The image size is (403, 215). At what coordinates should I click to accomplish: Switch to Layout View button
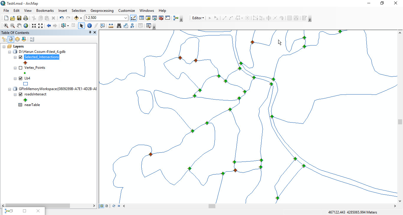107,206
